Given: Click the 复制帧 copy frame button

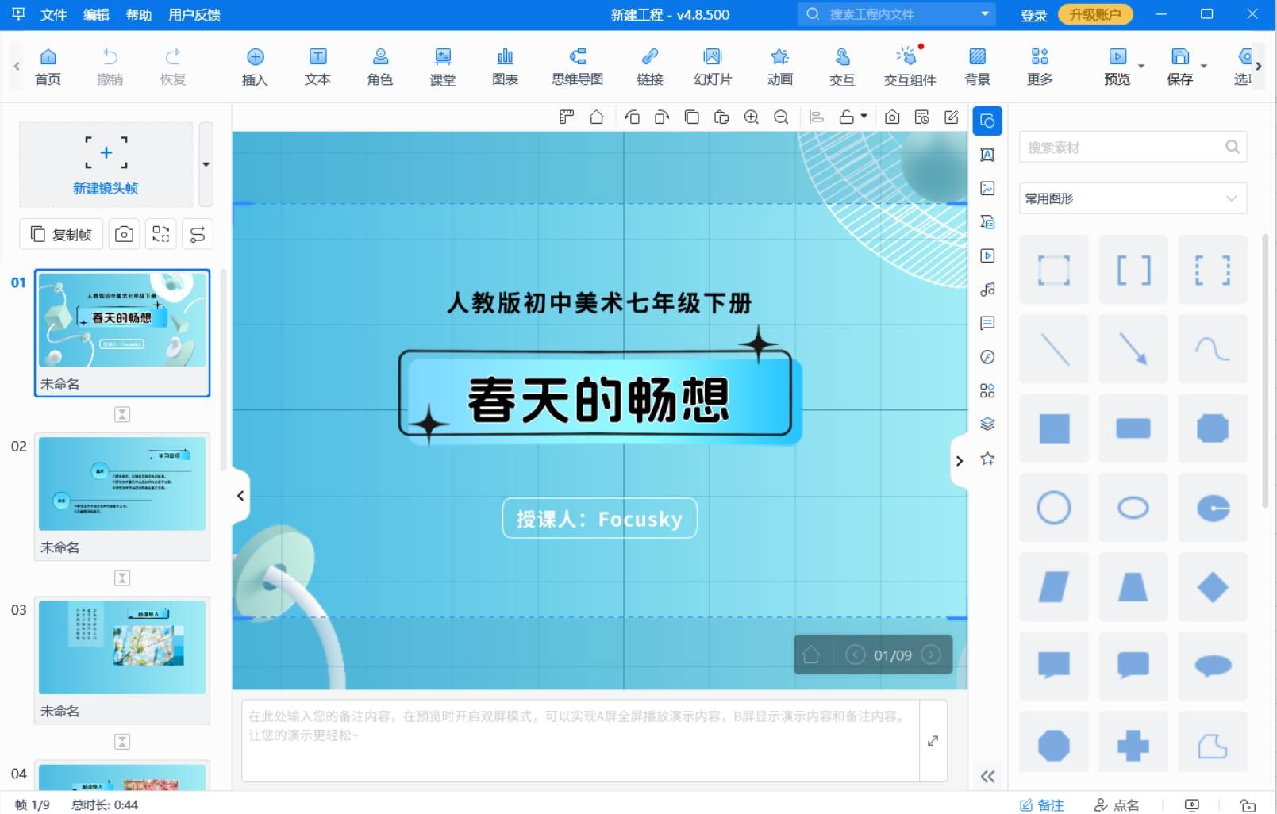Looking at the screenshot, I should click(61, 234).
